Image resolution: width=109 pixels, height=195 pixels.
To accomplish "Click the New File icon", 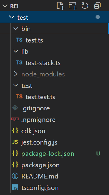I will (x=60, y=6).
